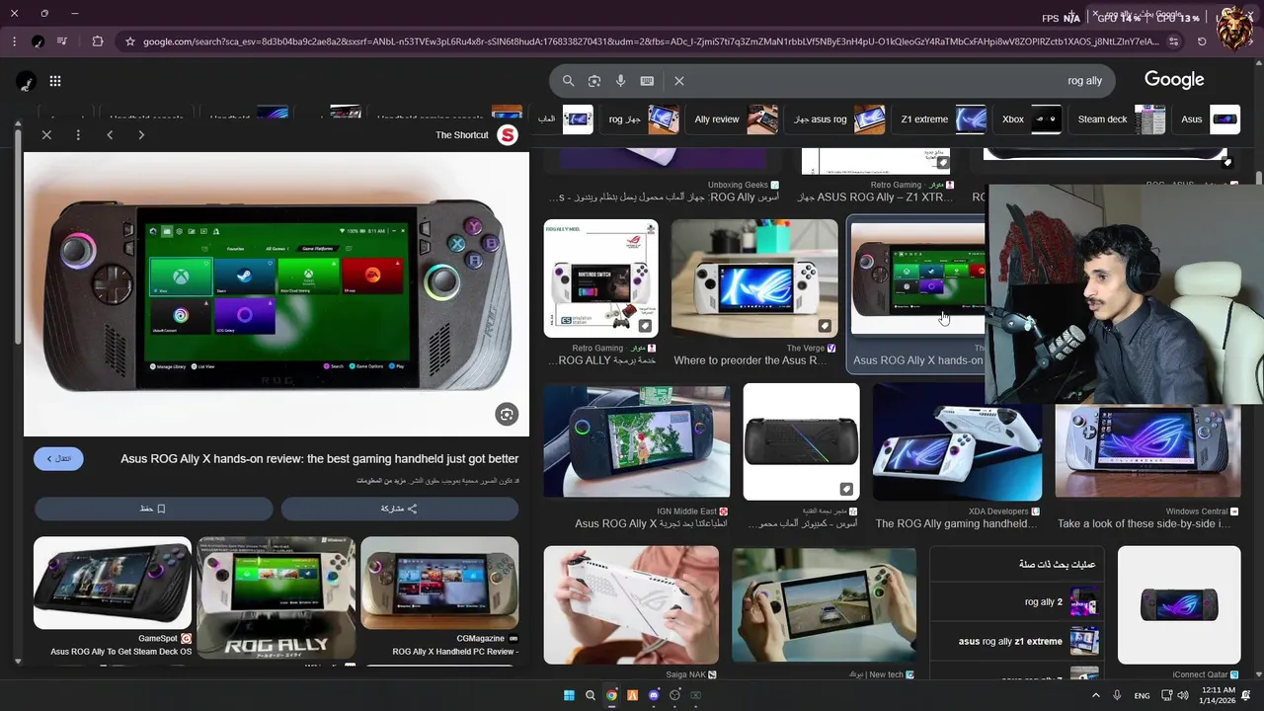Open the Saiga NAK image result

click(631, 605)
